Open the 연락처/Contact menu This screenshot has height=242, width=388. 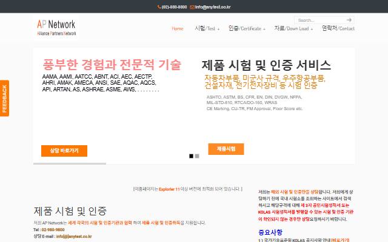(x=338, y=28)
